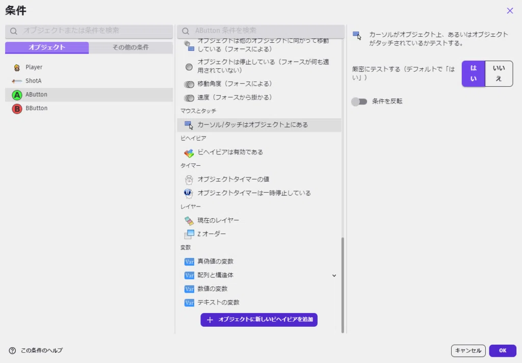Select 移動角度（フォースによる） text

click(236, 84)
